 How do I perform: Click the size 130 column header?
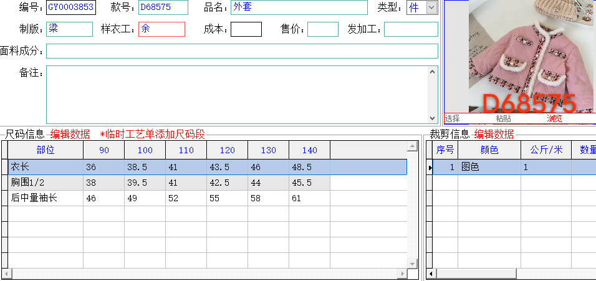click(x=268, y=150)
